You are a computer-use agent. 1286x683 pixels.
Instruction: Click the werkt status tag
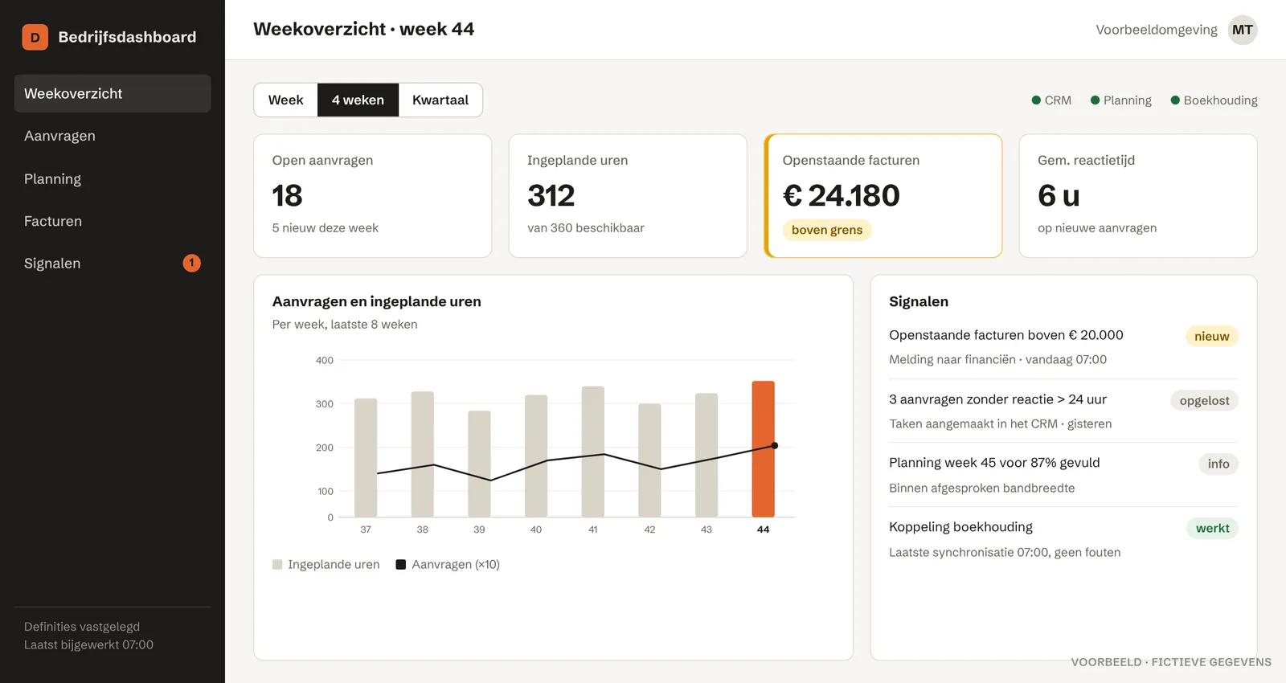[x=1212, y=528]
